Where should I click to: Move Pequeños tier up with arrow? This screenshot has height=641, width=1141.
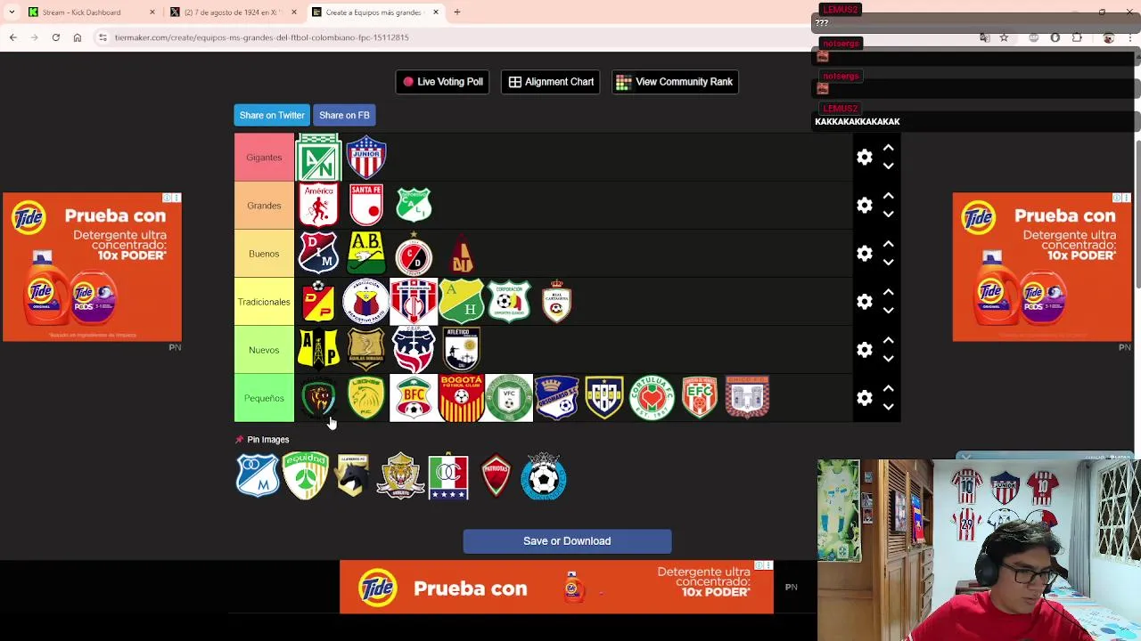point(888,388)
